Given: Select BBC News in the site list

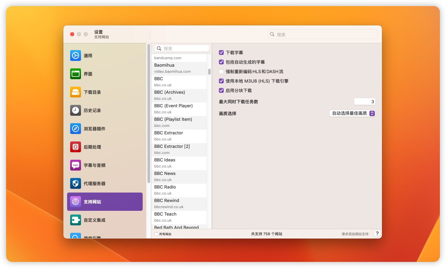Looking at the screenshot, I should click(x=179, y=176).
